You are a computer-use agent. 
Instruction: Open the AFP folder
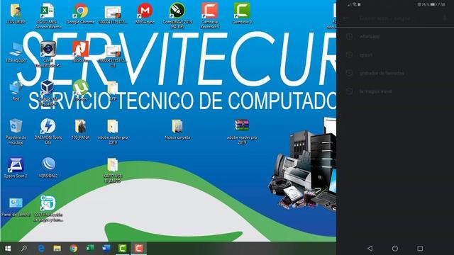pyautogui.click(x=113, y=91)
